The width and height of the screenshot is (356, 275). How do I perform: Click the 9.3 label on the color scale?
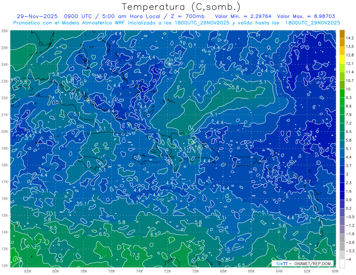pos(349,98)
